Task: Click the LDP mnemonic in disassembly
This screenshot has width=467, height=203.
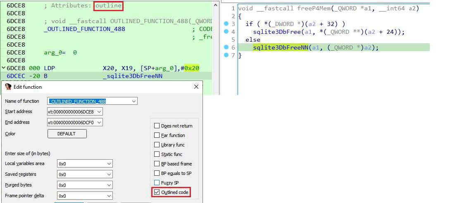Action: (x=49, y=68)
